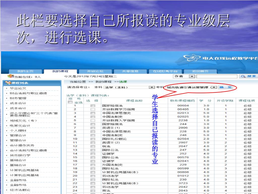Check the box for 开放教育入学指南

[x=93, y=120]
